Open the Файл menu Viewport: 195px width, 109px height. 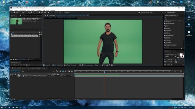[12, 10]
